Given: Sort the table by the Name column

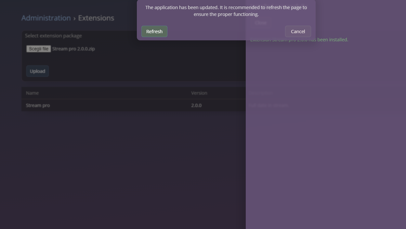Looking at the screenshot, I should [32, 93].
